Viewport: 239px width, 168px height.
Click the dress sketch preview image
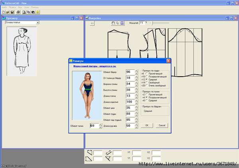22,51
